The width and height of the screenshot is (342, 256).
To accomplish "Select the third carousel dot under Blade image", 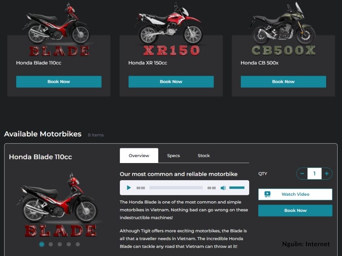I will (x=60, y=244).
